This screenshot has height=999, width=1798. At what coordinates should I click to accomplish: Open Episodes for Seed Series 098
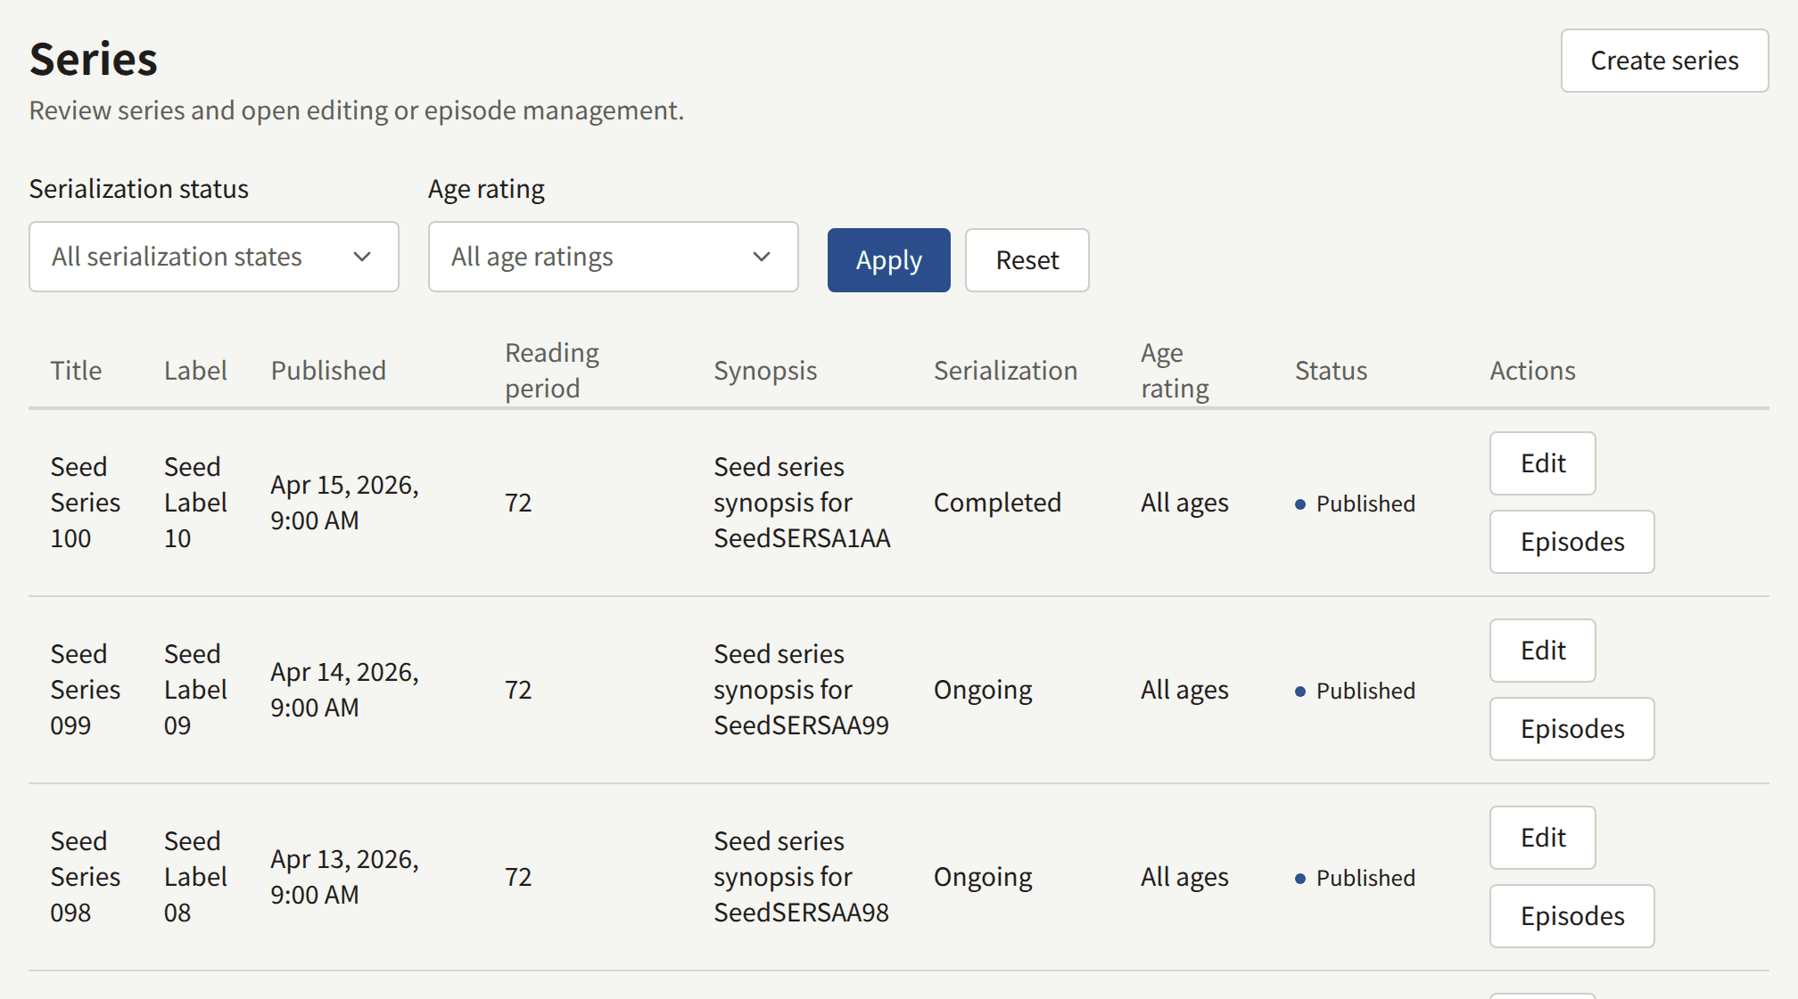coord(1571,916)
